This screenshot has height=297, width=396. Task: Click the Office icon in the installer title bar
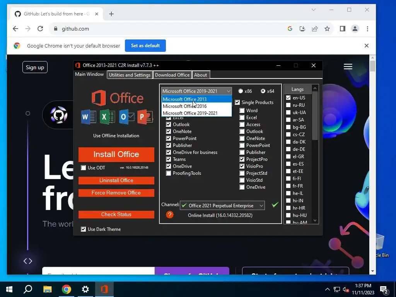coord(78,65)
